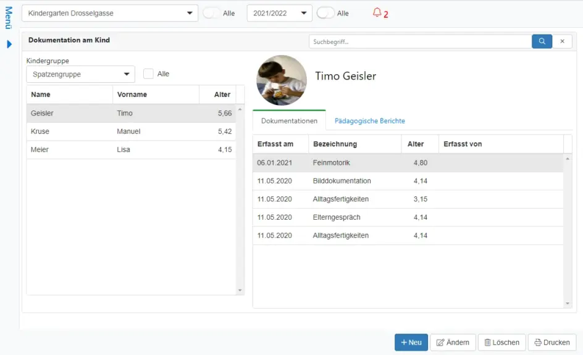Screen dimensions: 583x355
Task: Click the magnifier search button
Action: [x=542, y=41]
